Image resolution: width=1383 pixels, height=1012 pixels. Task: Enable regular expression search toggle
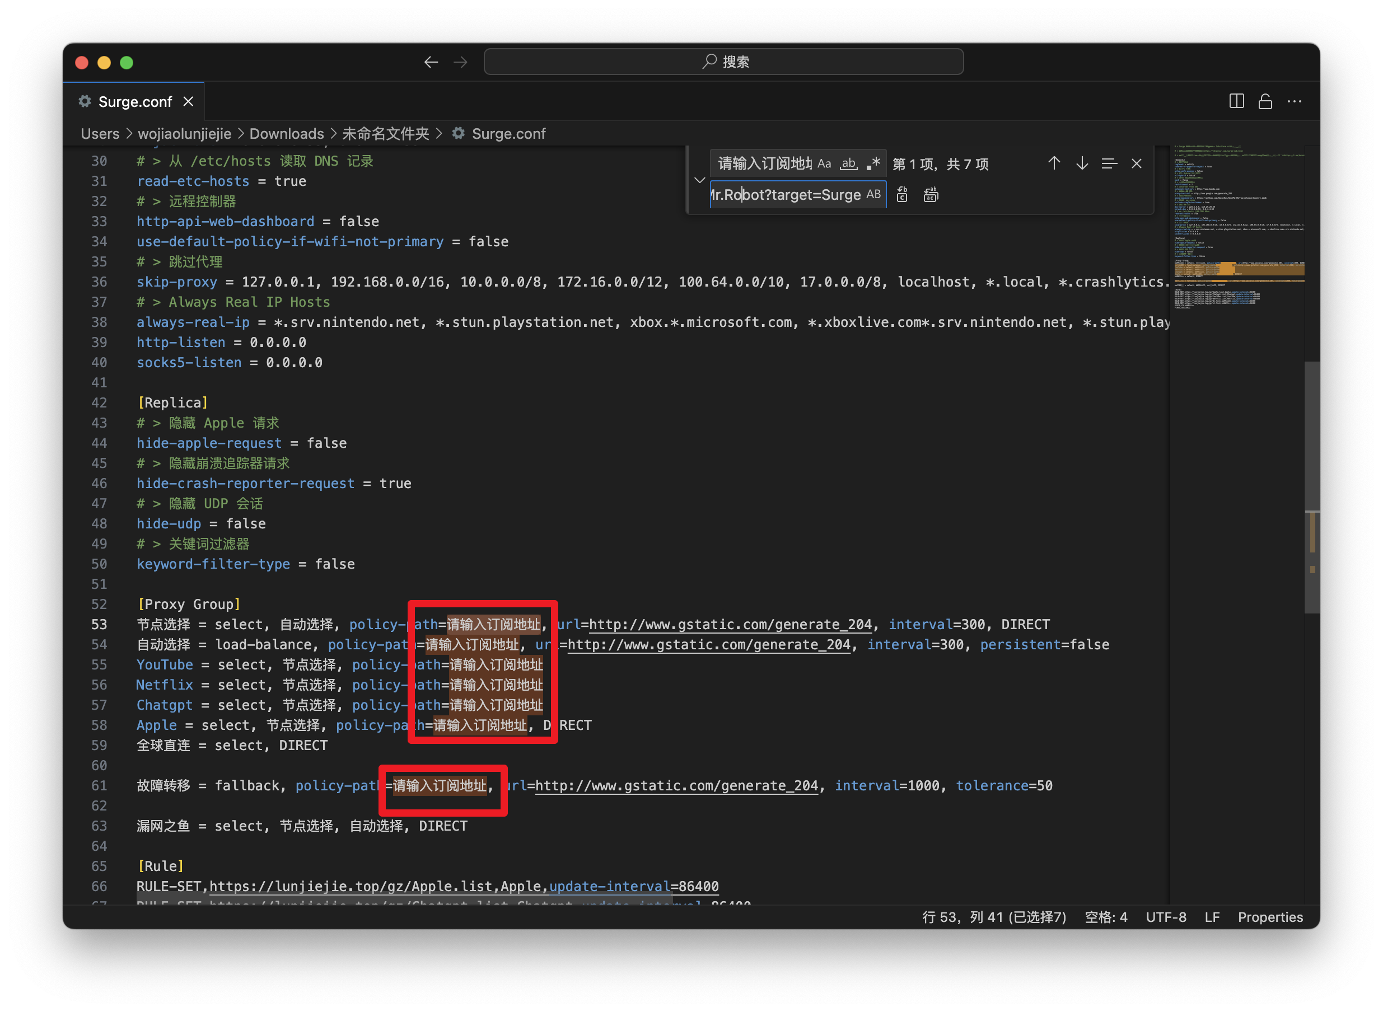tap(873, 163)
